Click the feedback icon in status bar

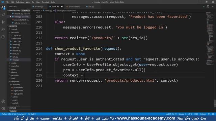[x=209, y=114]
